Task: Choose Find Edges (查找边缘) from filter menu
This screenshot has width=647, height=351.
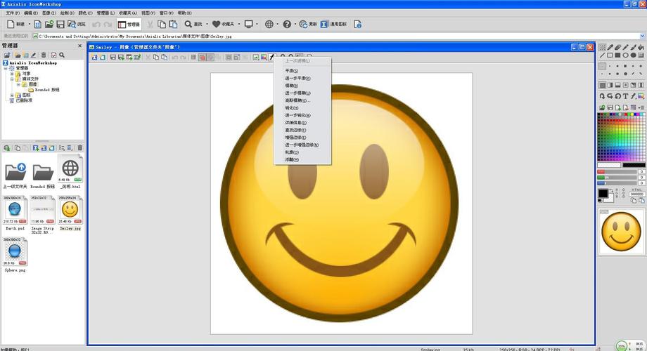Action: [x=302, y=130]
